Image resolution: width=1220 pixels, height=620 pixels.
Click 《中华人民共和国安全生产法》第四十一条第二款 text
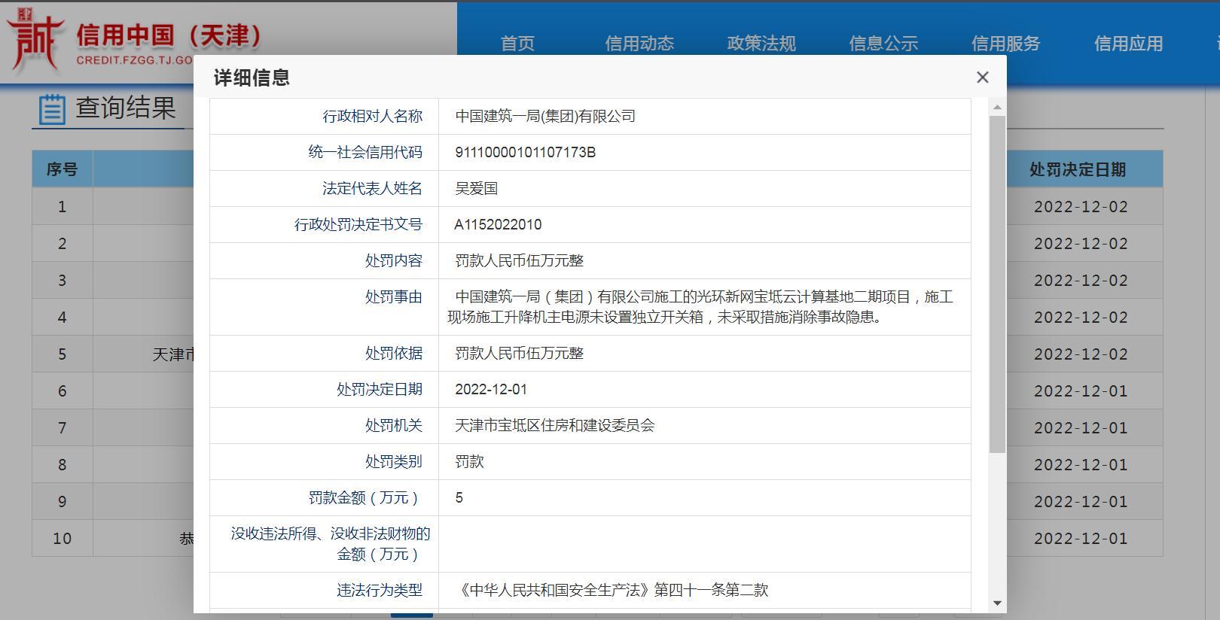coord(612,591)
